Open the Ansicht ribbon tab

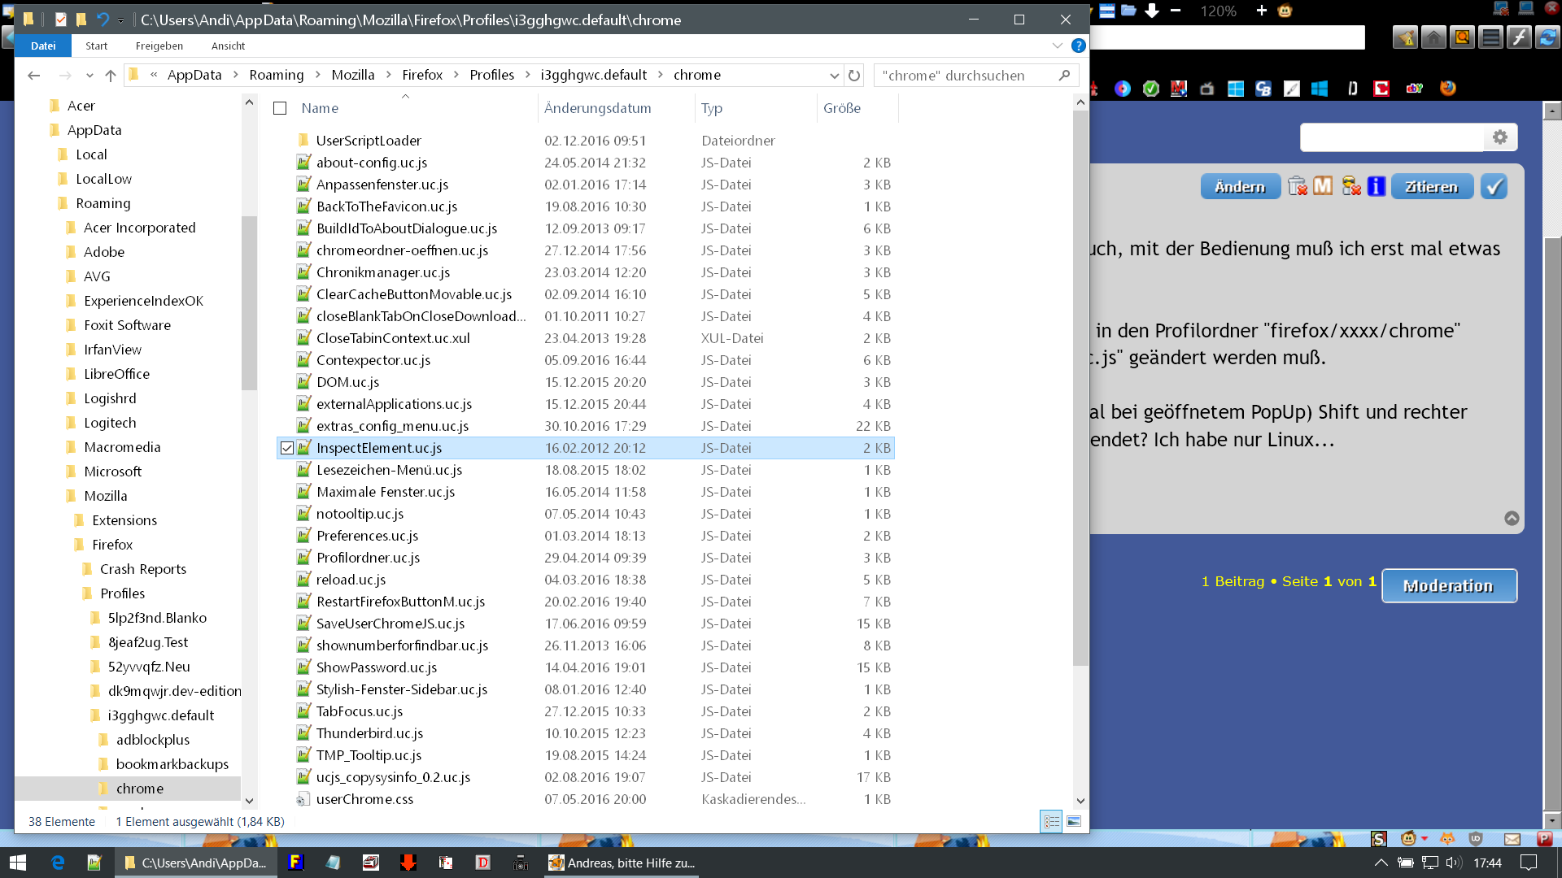228,46
